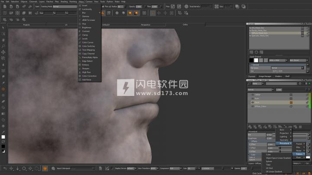Click the first add layer icon under the layer list

[250, 127]
